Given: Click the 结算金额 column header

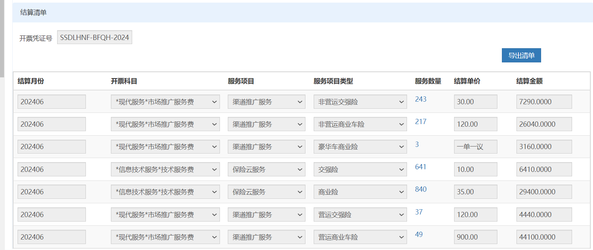Looking at the screenshot, I should click(530, 81).
